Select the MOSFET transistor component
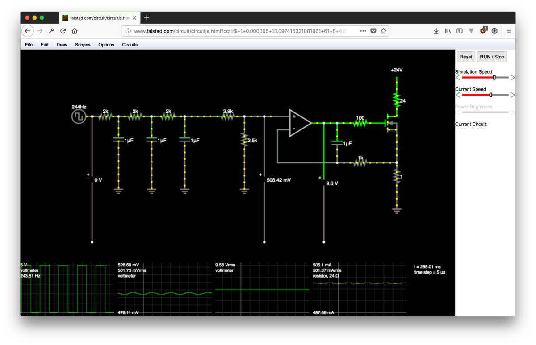This screenshot has width=536, height=345. coord(391,123)
